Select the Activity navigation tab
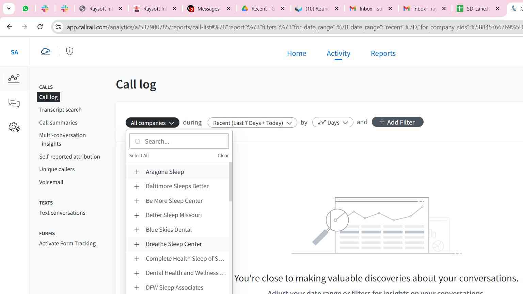The width and height of the screenshot is (523, 294). pyautogui.click(x=338, y=53)
